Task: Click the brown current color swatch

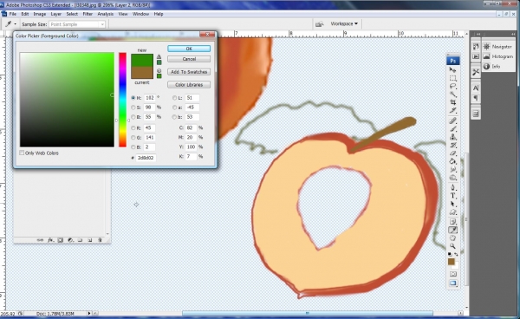Action: (142, 73)
